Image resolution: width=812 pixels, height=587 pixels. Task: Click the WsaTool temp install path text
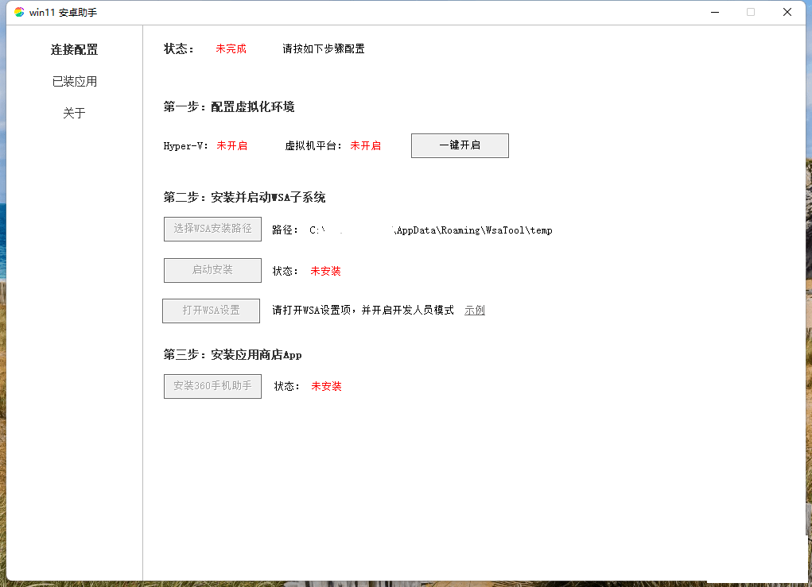click(431, 230)
